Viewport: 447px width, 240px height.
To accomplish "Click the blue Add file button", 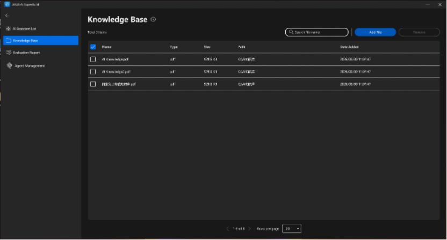I will click(375, 32).
